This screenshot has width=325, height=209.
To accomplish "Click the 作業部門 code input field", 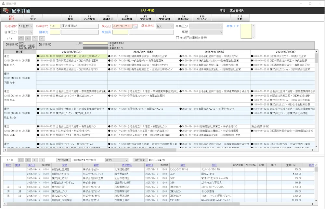I will point(55,26).
